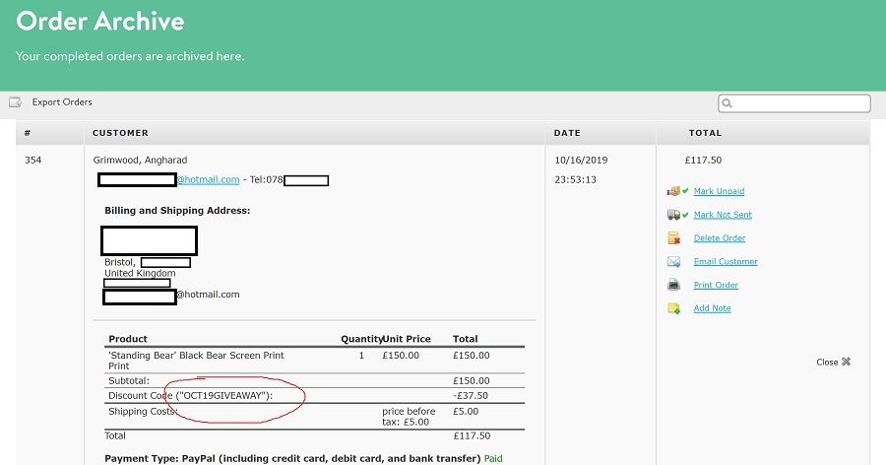
Task: Click the Print Order link
Action: pos(716,285)
